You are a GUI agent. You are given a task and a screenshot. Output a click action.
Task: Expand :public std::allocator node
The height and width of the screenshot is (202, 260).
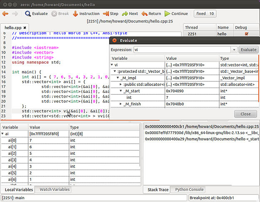point(121,84)
